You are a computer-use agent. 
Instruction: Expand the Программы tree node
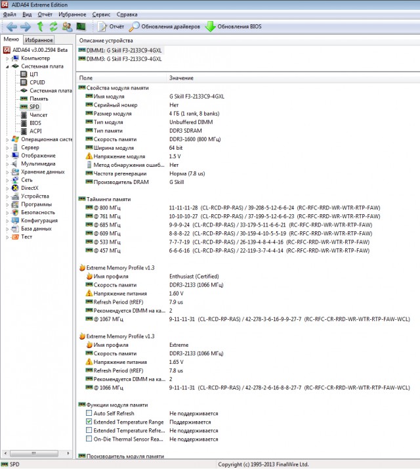coord(7,204)
